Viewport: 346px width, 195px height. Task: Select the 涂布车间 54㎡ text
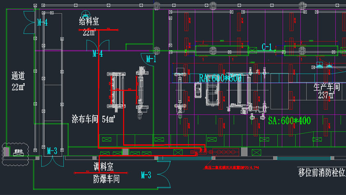(93, 119)
